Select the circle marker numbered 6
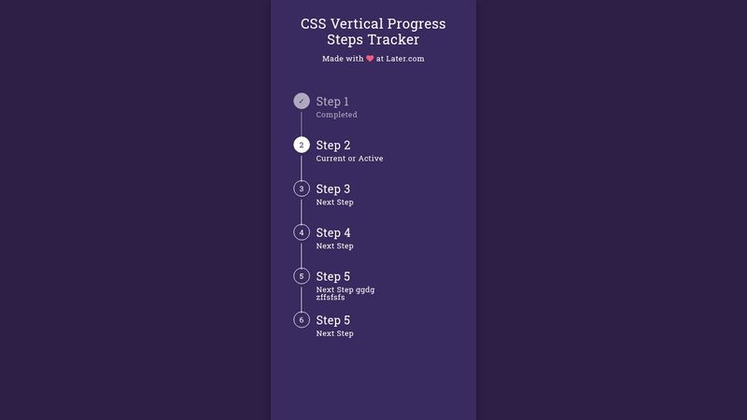 301,320
